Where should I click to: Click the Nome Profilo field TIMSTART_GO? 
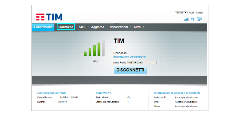[141, 62]
